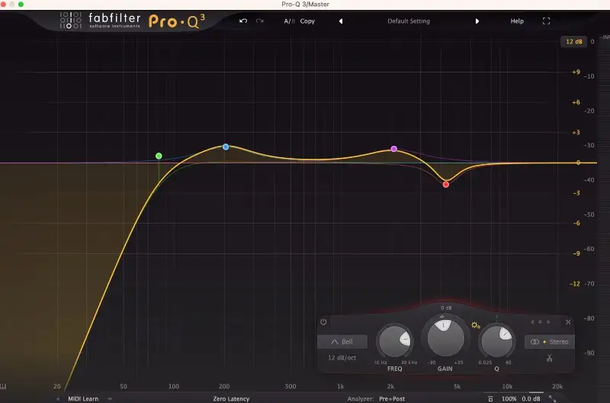Open dynamic EQ gear icon beside Gain knob
The height and width of the screenshot is (403, 610).
tap(476, 326)
